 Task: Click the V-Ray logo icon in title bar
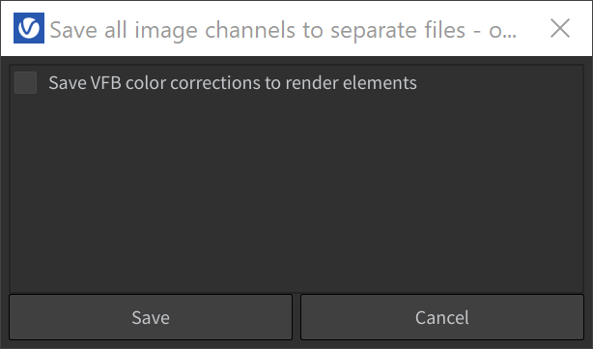29,28
